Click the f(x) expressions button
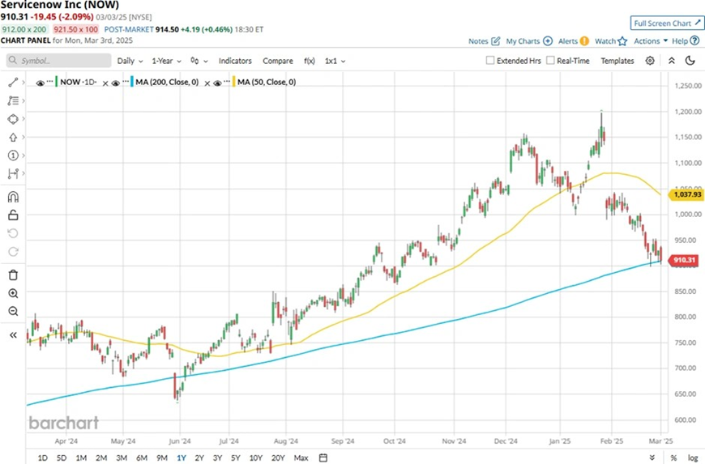The height and width of the screenshot is (464, 705). click(310, 61)
